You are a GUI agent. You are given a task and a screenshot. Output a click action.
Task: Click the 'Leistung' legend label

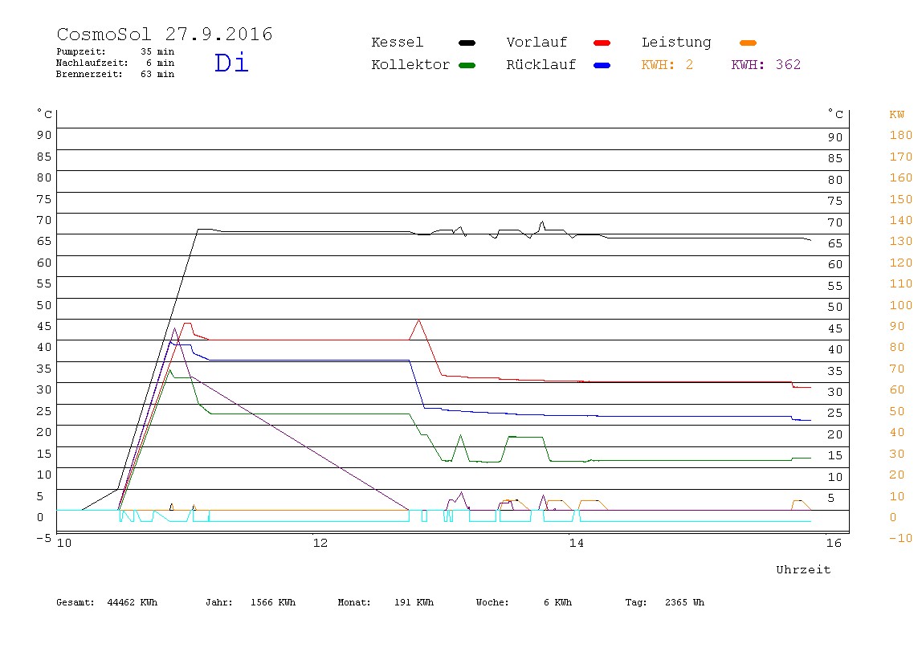coord(676,43)
